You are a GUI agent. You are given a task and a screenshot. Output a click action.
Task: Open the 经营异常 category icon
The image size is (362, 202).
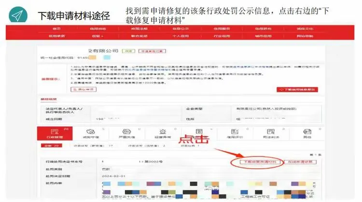162,133
